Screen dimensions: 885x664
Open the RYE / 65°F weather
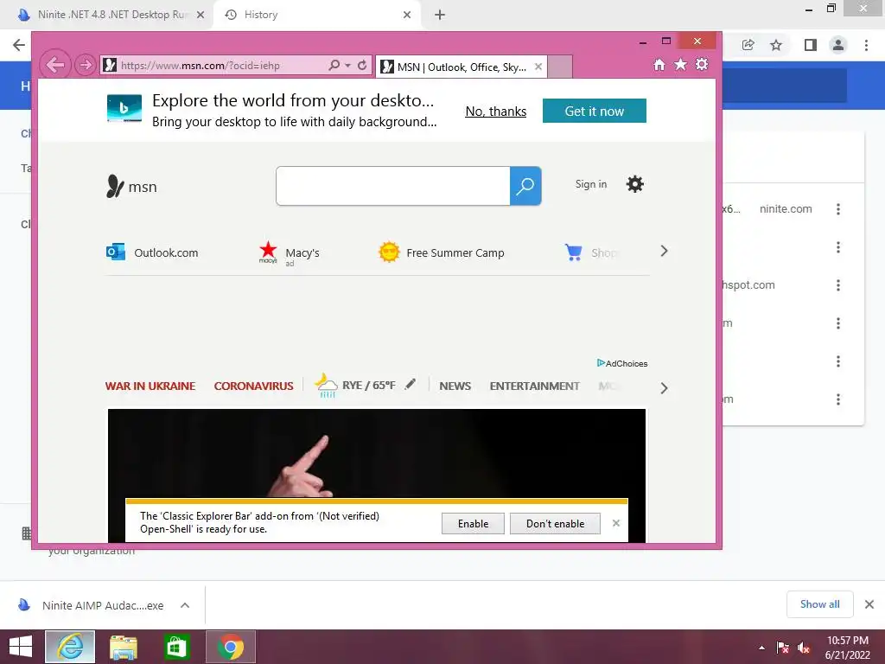[355, 386]
